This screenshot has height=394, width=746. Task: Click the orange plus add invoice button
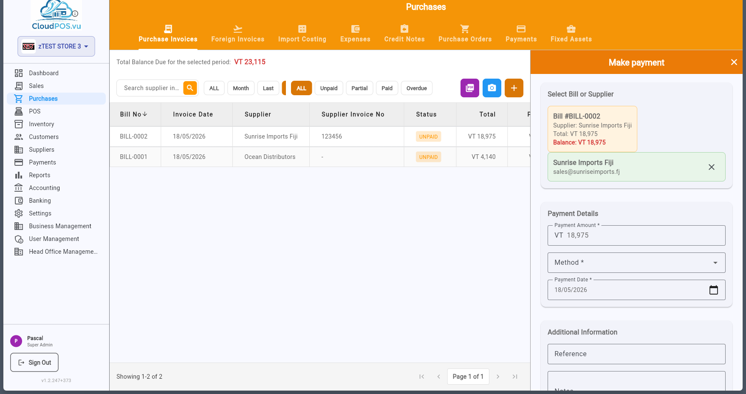514,88
